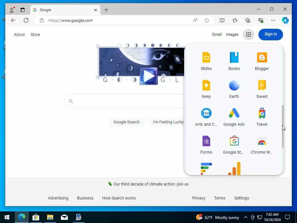Image resolution: width=297 pixels, height=223 pixels.
Task: Select the Google browser tab
Action: coord(65,10)
